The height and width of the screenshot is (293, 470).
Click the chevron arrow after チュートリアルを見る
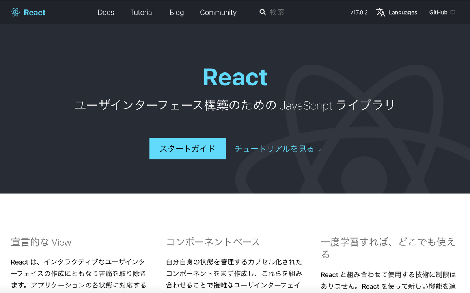click(x=320, y=149)
